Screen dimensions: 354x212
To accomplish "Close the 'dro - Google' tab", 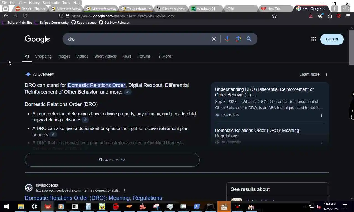I will pyautogui.click(x=324, y=9).
